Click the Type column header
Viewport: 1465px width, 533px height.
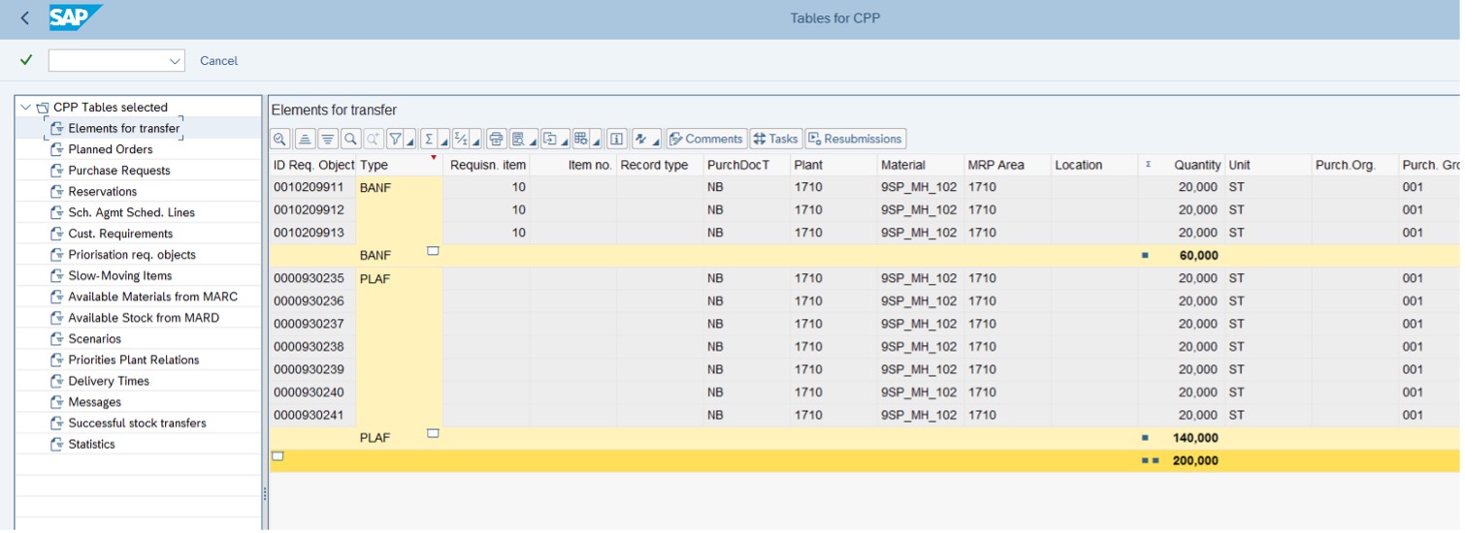(x=399, y=165)
